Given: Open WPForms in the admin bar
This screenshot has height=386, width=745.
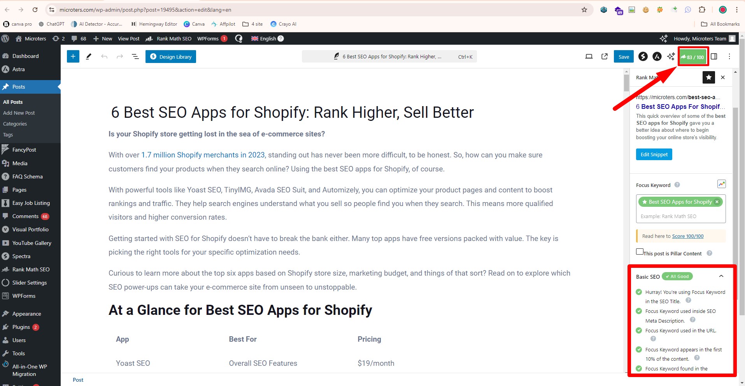Looking at the screenshot, I should tap(212, 38).
